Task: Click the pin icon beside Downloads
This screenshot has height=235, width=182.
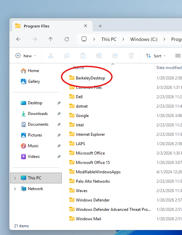Action: pos(59,114)
